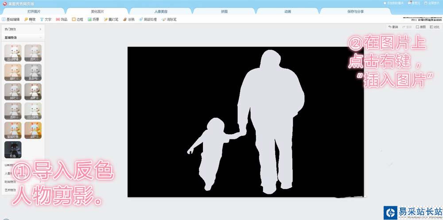Viewport: 443px width, 220px height.
Task: Click the 原图 original image button
Action: click(421, 27)
